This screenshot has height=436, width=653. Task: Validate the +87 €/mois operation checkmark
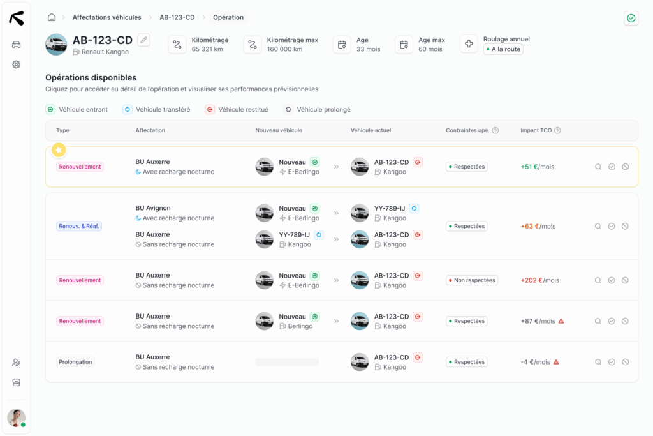tap(612, 321)
